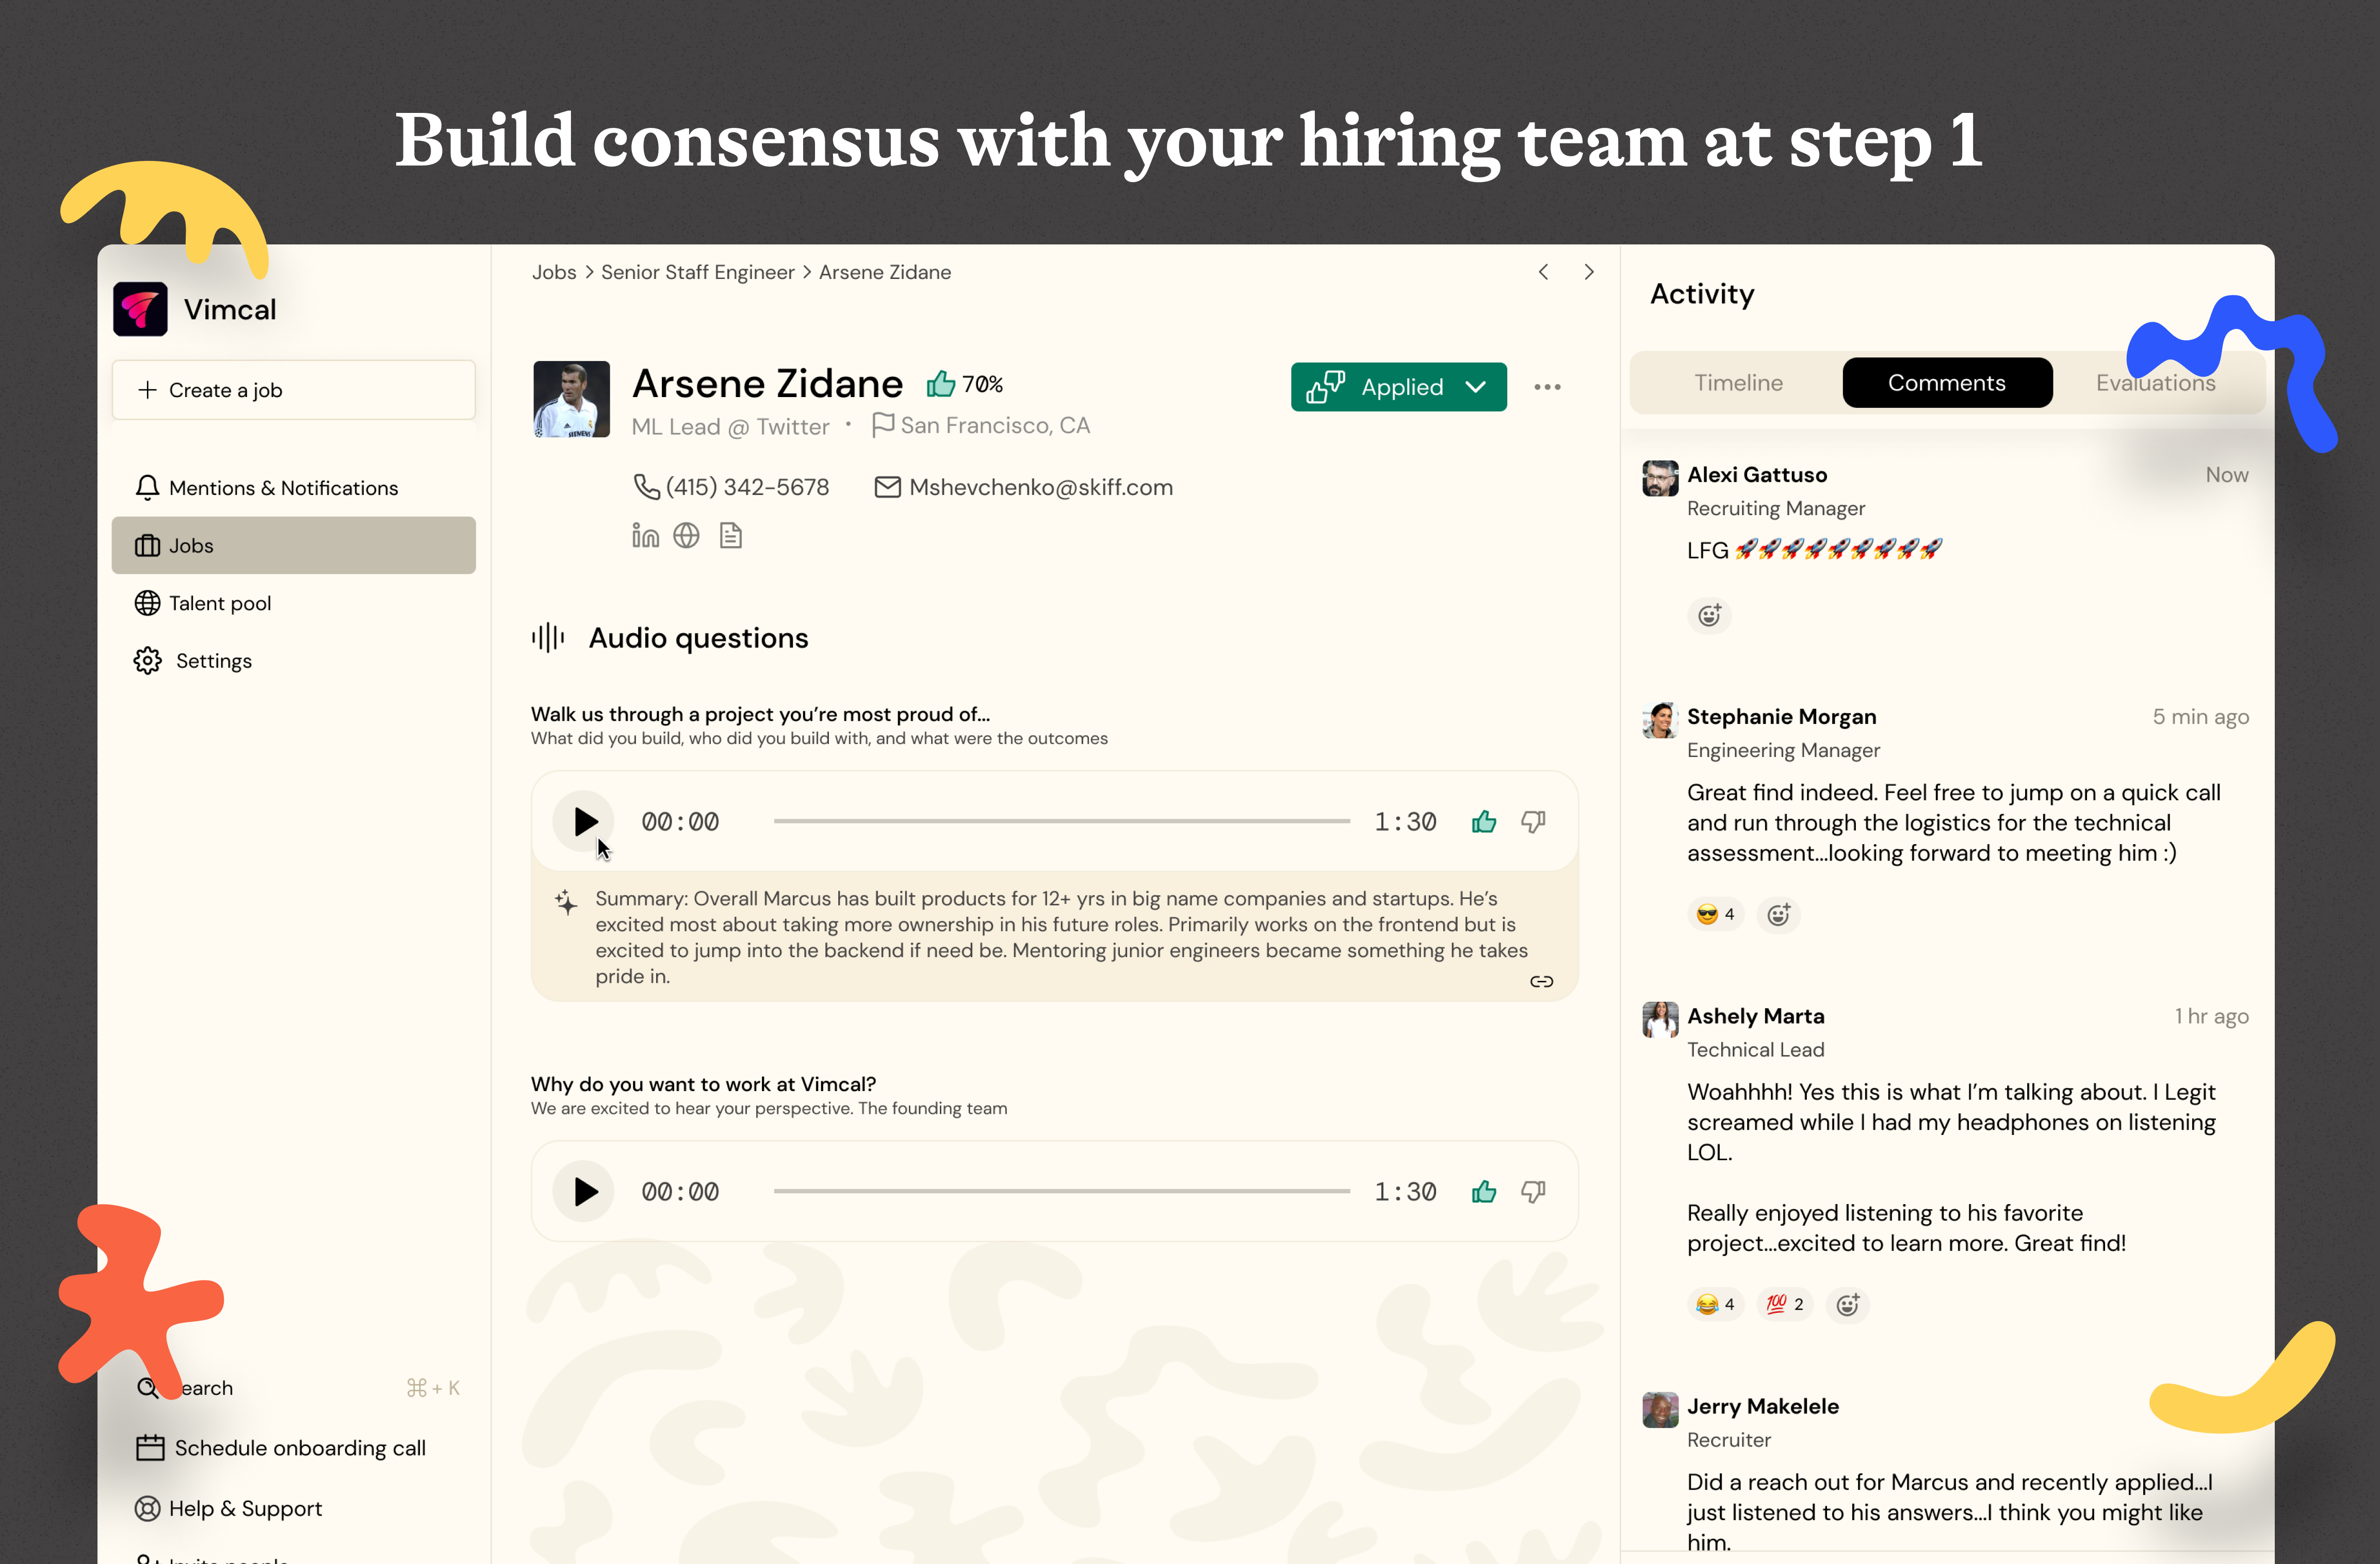Open candidate's resume document icon
The image size is (2380, 1564).
(731, 536)
